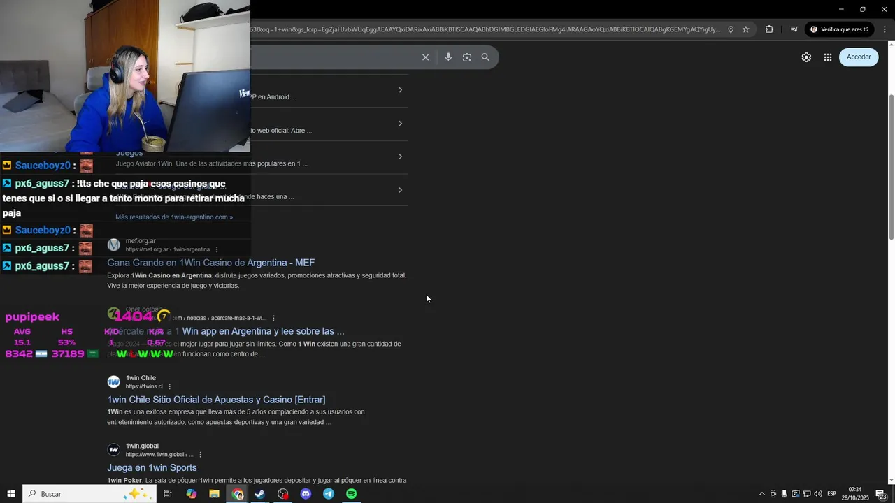Open the Google apps grid
The height and width of the screenshot is (503, 895).
click(x=828, y=57)
